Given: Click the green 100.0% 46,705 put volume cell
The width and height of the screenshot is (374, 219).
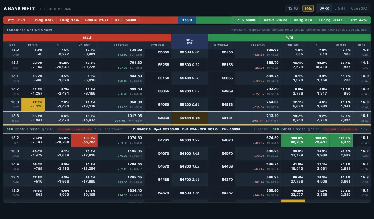Looking at the screenshot, I should (293, 140).
